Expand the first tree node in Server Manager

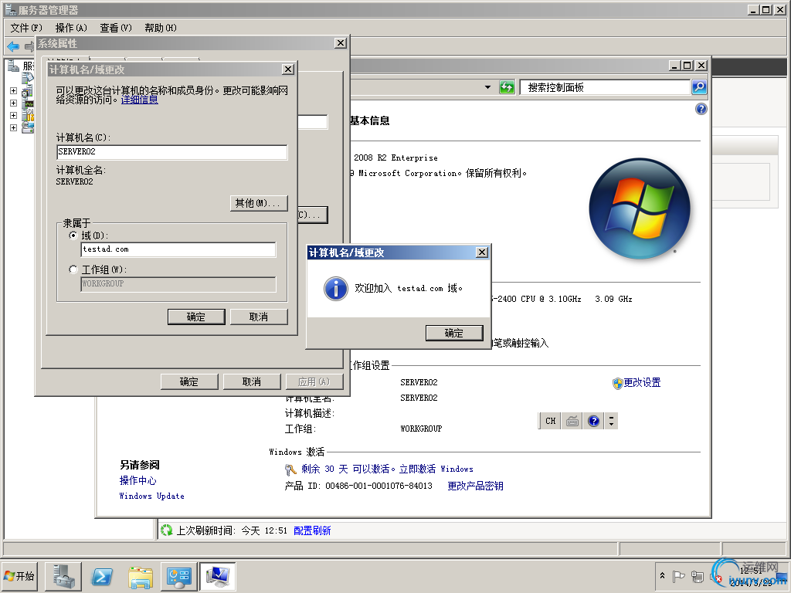tap(13, 90)
